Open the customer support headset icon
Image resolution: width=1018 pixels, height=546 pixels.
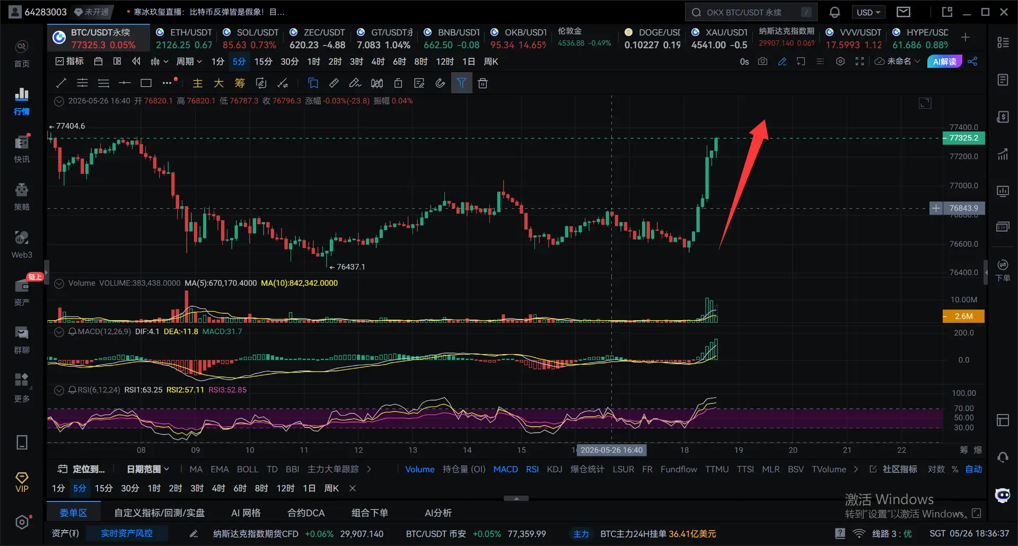click(x=1003, y=457)
